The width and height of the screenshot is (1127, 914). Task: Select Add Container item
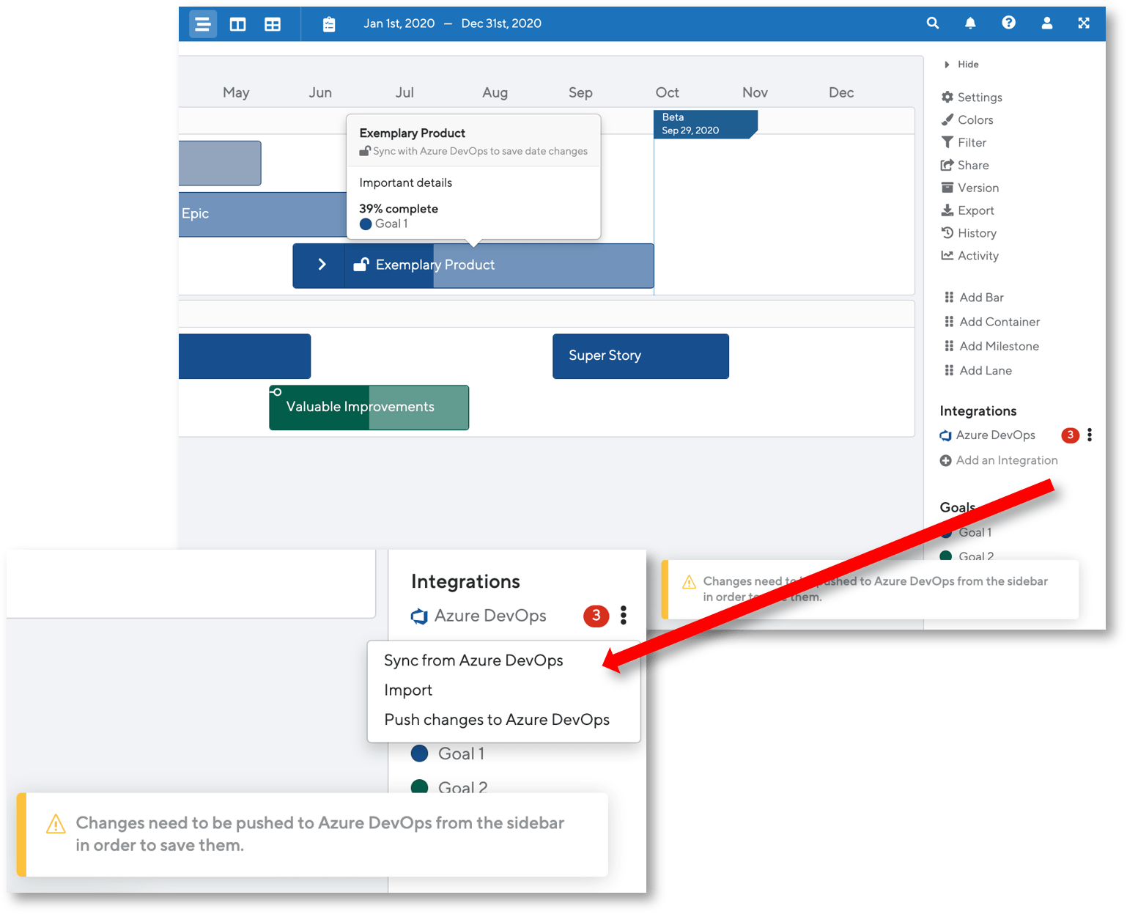coord(992,322)
